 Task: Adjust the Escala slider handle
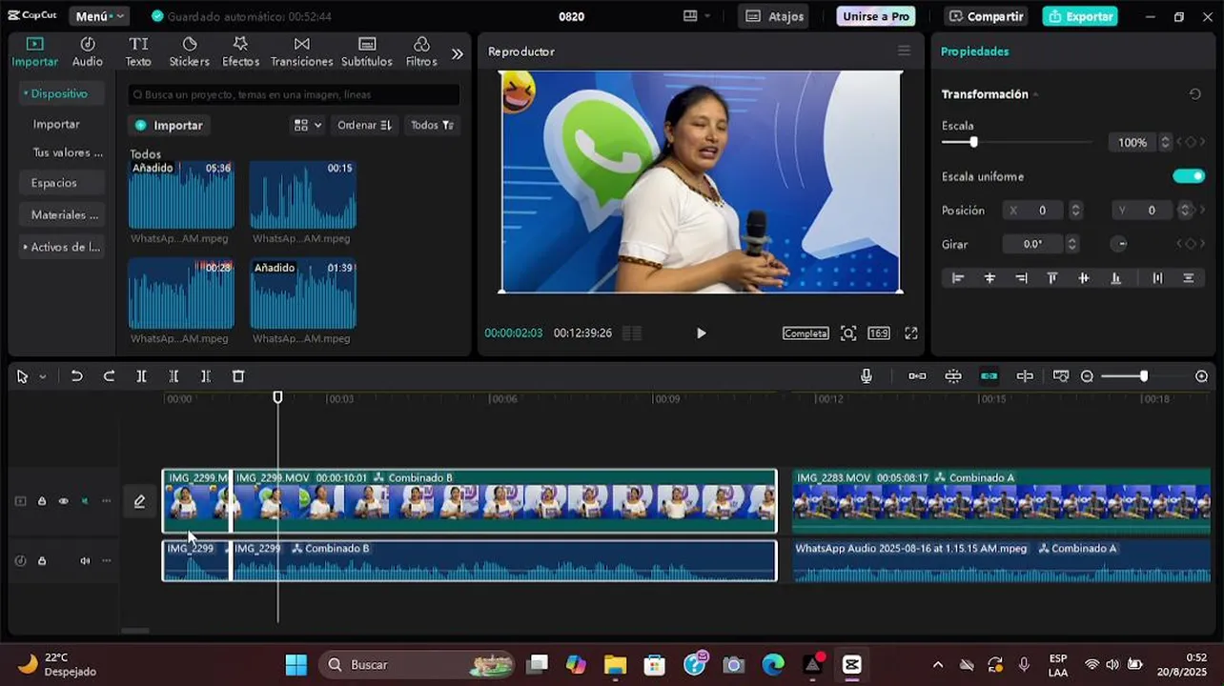click(973, 142)
